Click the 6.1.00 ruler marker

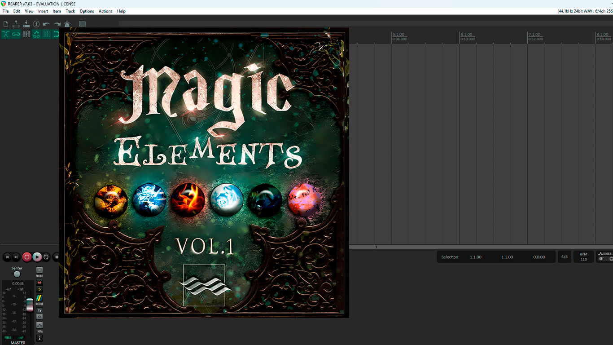pos(466,35)
